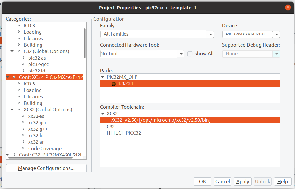Viewport: 295px width, 189px height.
Task: Click the categories horizontal scrollbar
Action: click(x=40, y=158)
